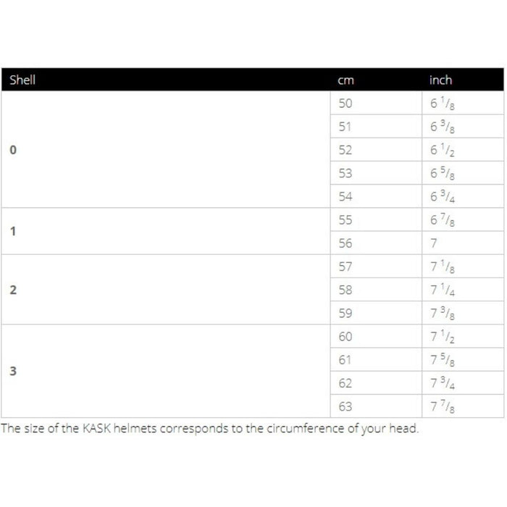Select the 60 cm size cell

tap(345, 337)
